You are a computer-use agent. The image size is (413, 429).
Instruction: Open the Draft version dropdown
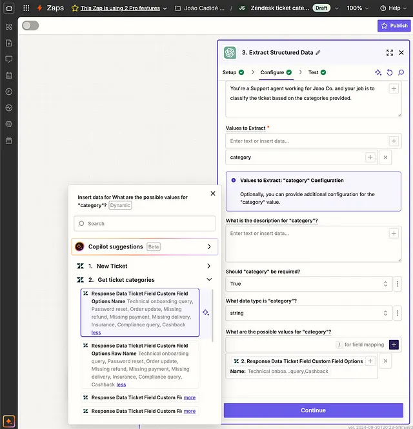[337, 8]
